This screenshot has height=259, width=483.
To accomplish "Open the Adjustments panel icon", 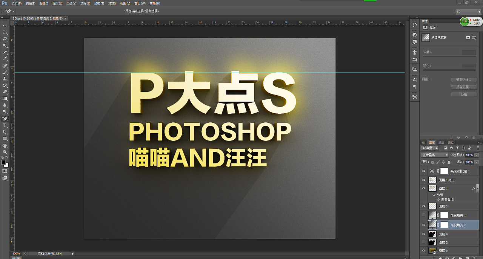I will pos(414,35).
